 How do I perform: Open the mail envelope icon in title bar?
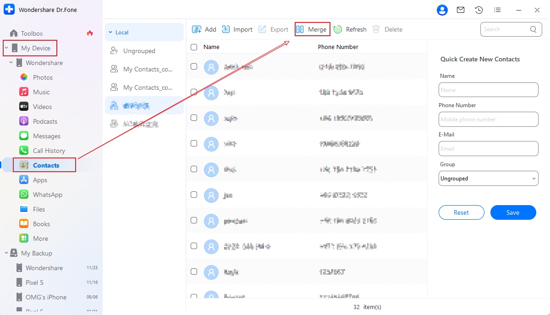(x=461, y=10)
